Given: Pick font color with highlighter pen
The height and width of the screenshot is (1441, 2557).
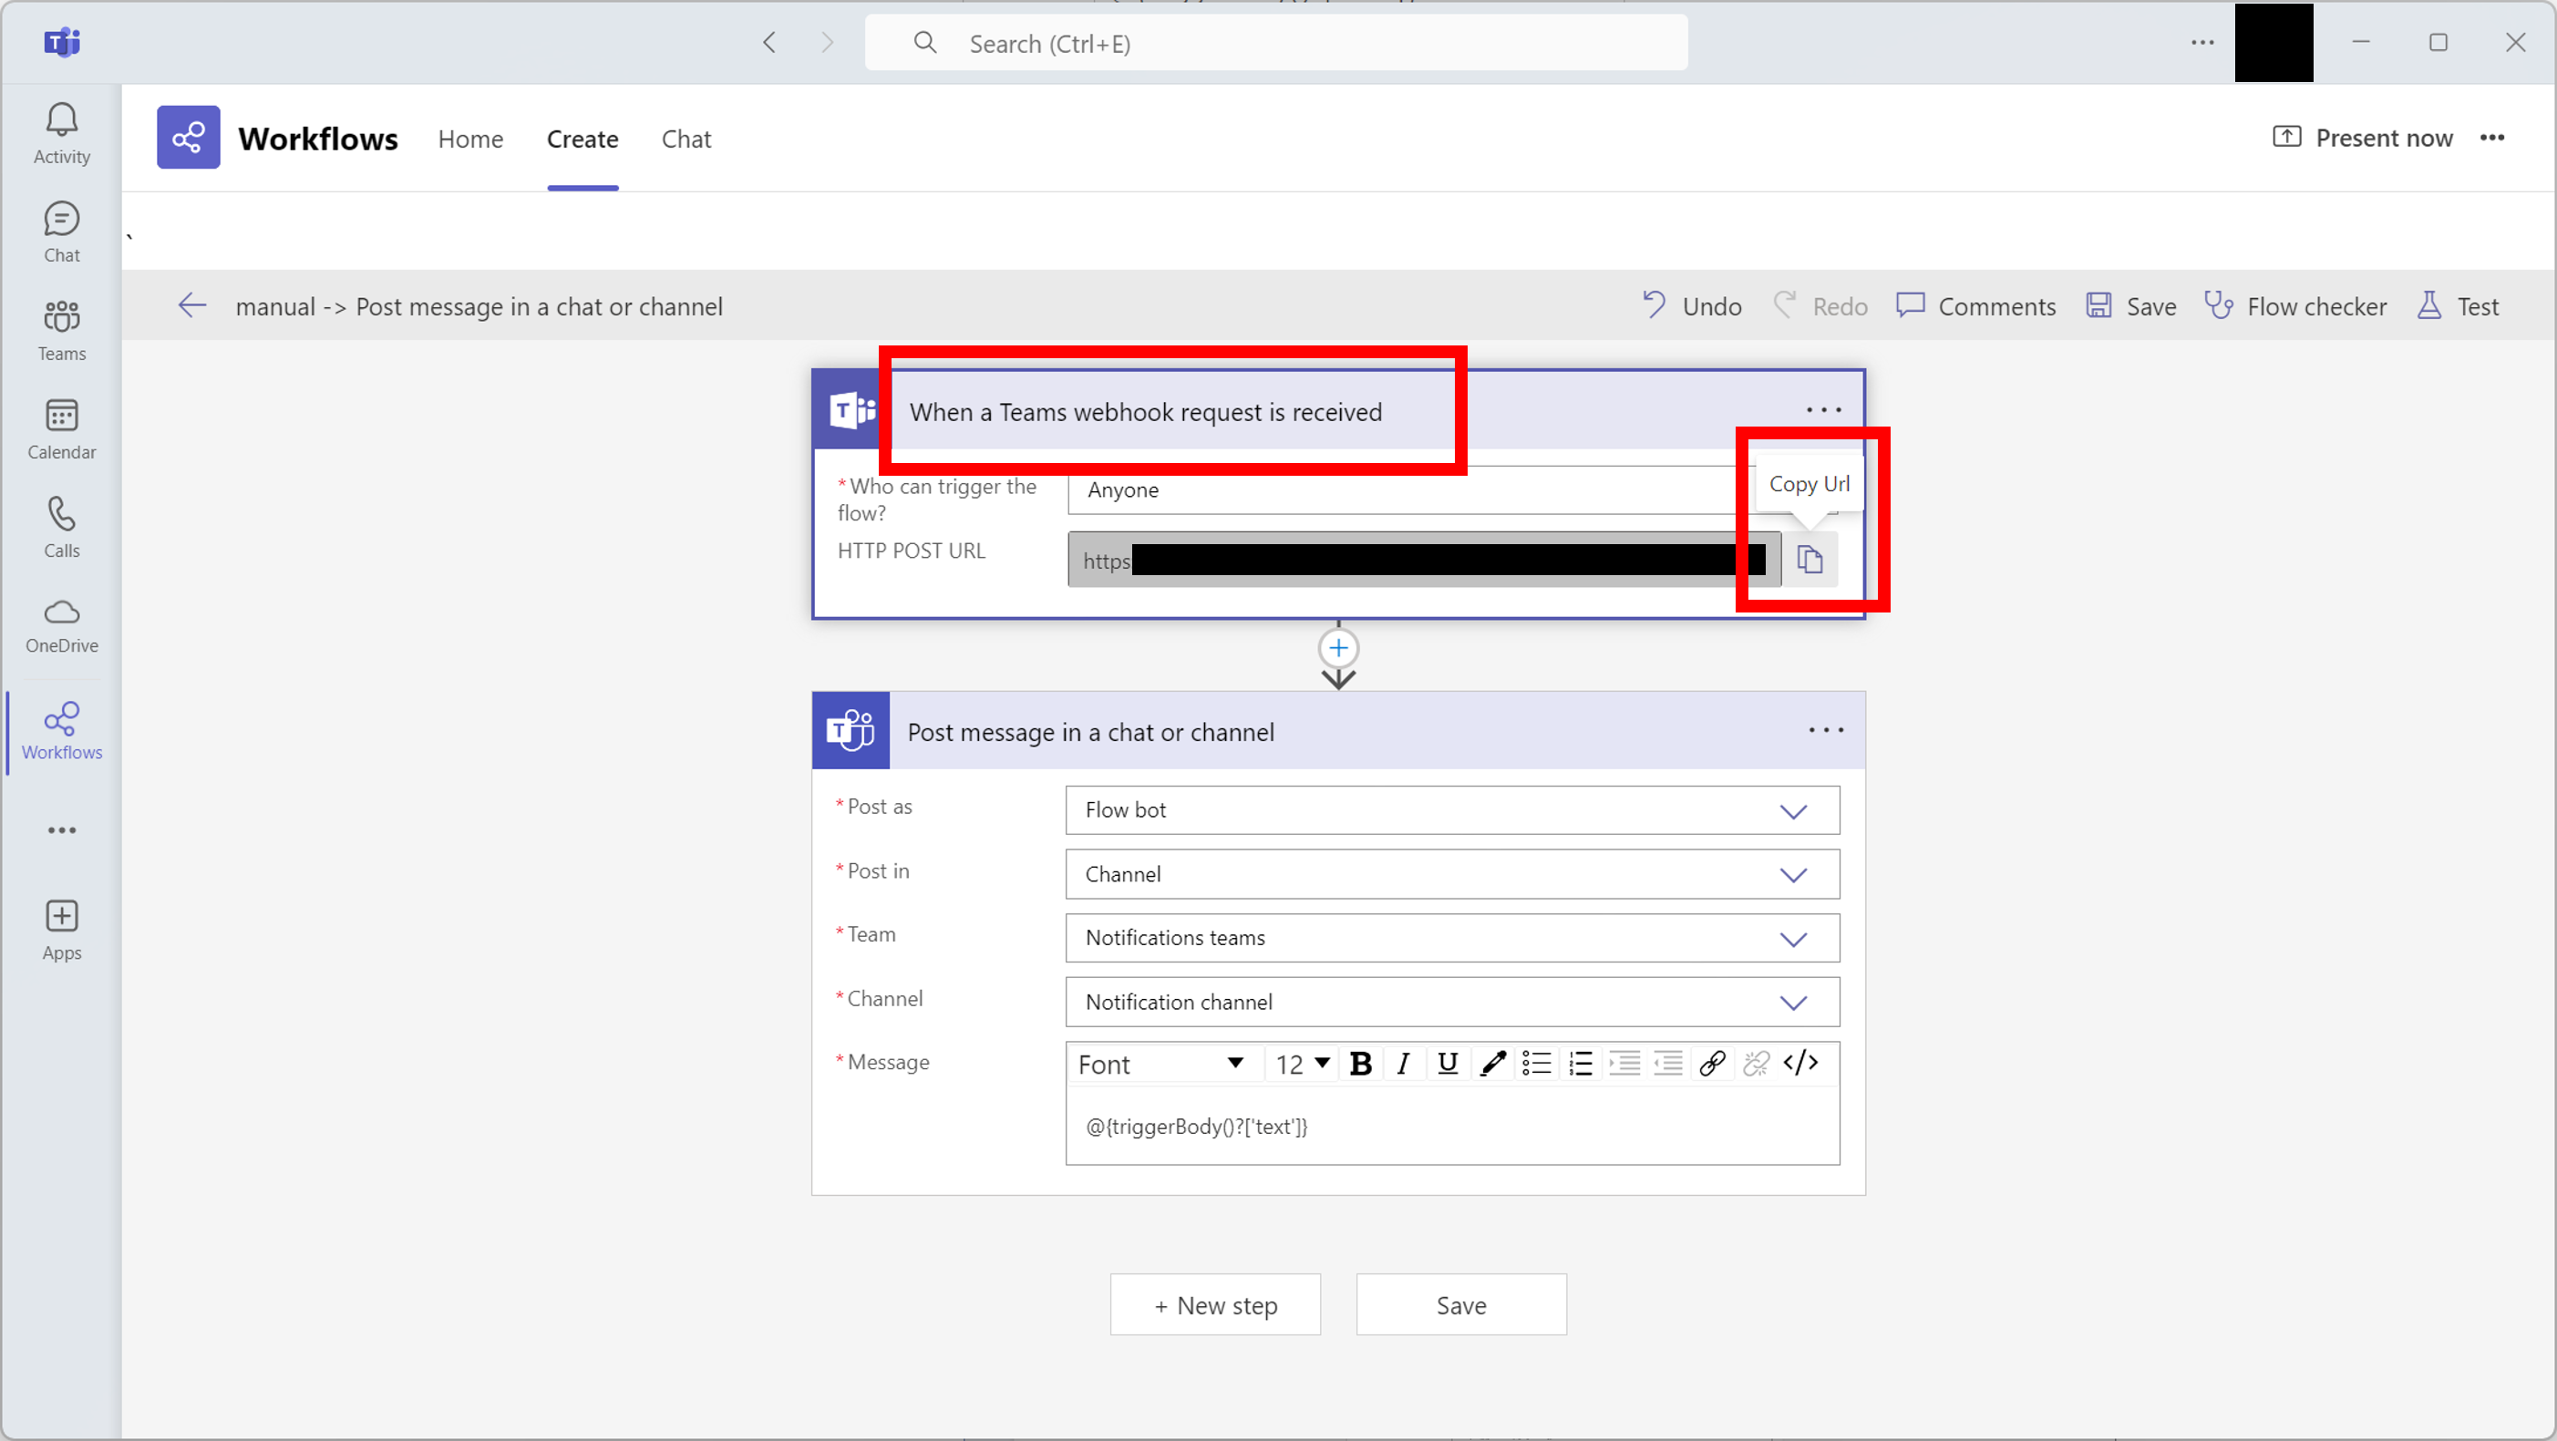Looking at the screenshot, I should pyautogui.click(x=1492, y=1064).
